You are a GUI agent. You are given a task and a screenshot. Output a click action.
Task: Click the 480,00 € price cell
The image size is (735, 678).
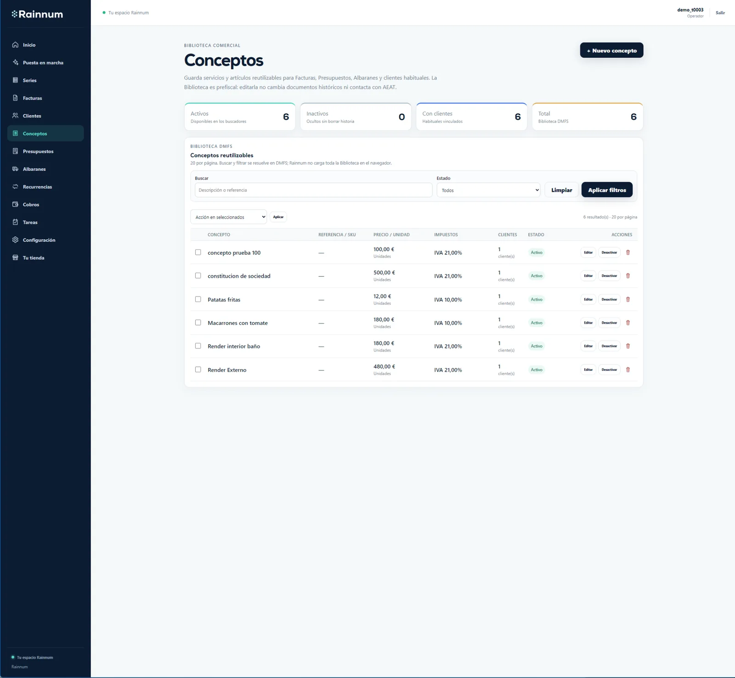pyautogui.click(x=384, y=367)
